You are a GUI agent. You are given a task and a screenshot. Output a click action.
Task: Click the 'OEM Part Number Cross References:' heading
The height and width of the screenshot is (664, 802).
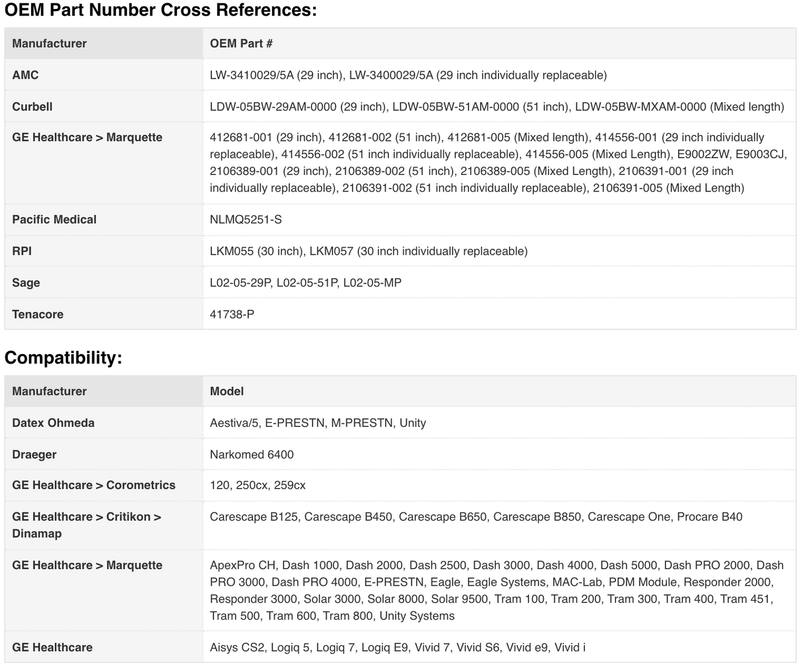pyautogui.click(x=160, y=10)
